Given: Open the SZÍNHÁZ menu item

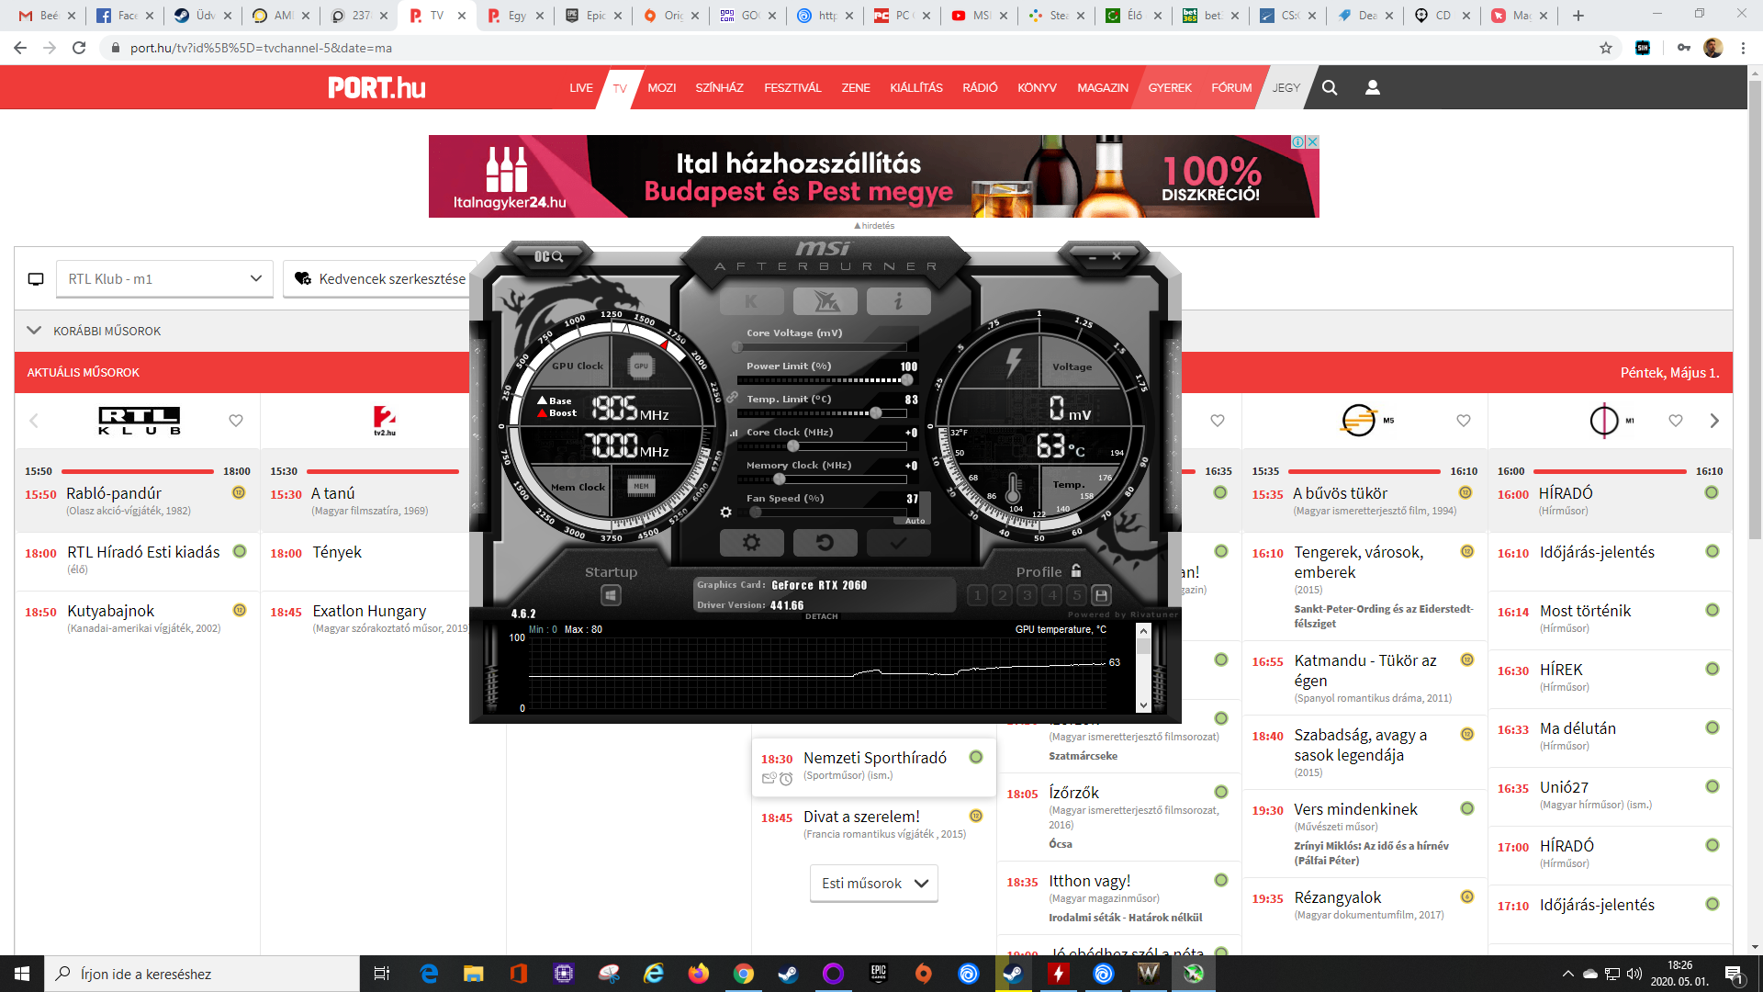Looking at the screenshot, I should [x=719, y=88].
